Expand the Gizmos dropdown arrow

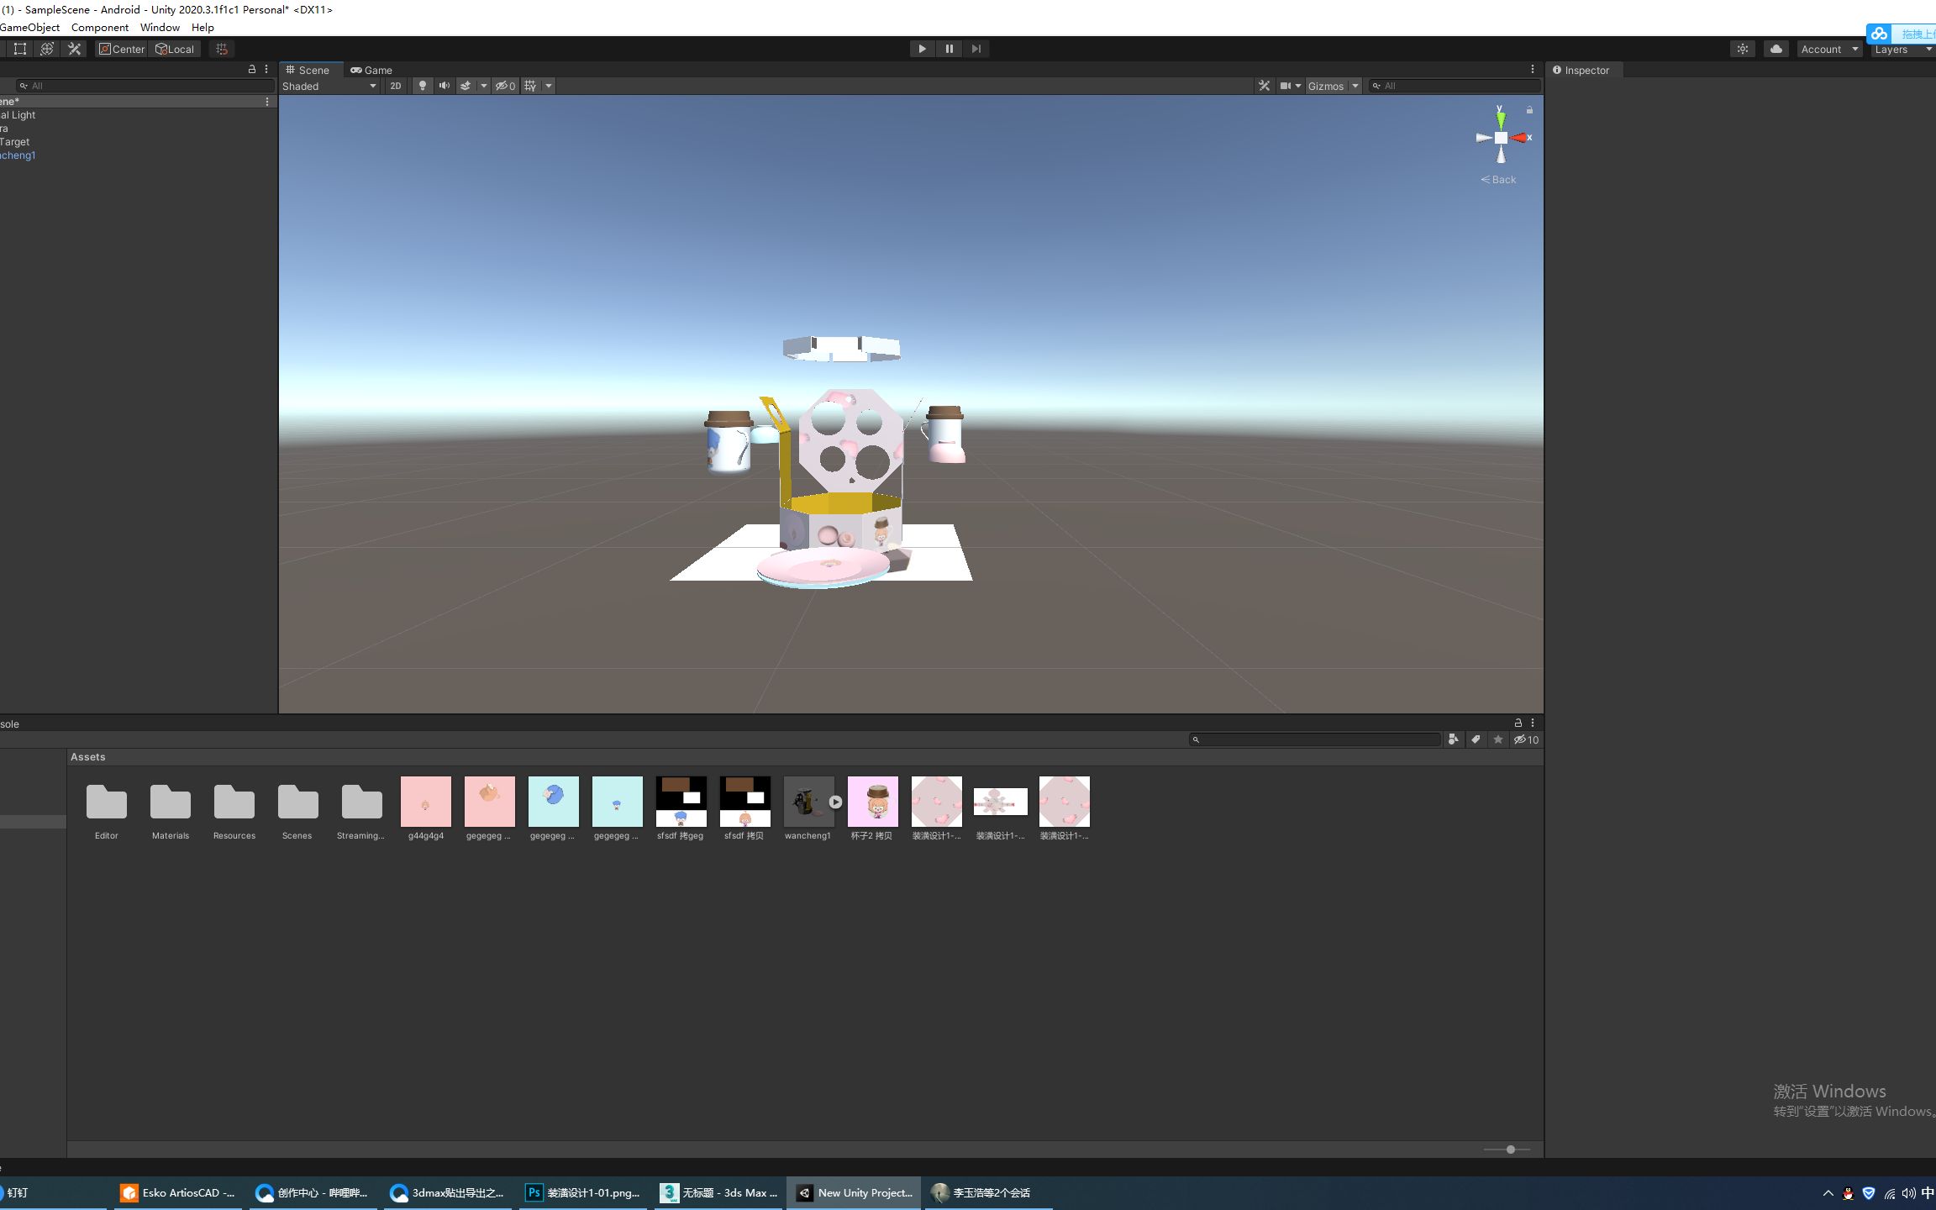(x=1355, y=86)
